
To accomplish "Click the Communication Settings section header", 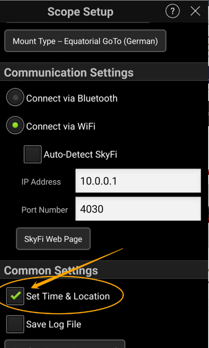I will click(x=69, y=73).
